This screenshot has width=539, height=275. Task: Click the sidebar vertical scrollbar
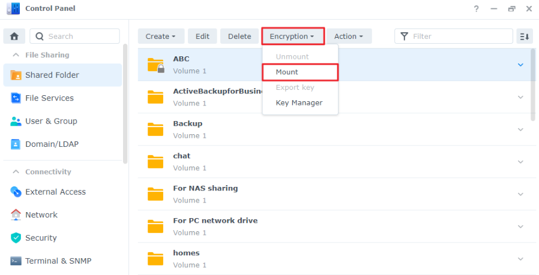pyautogui.click(x=125, y=104)
